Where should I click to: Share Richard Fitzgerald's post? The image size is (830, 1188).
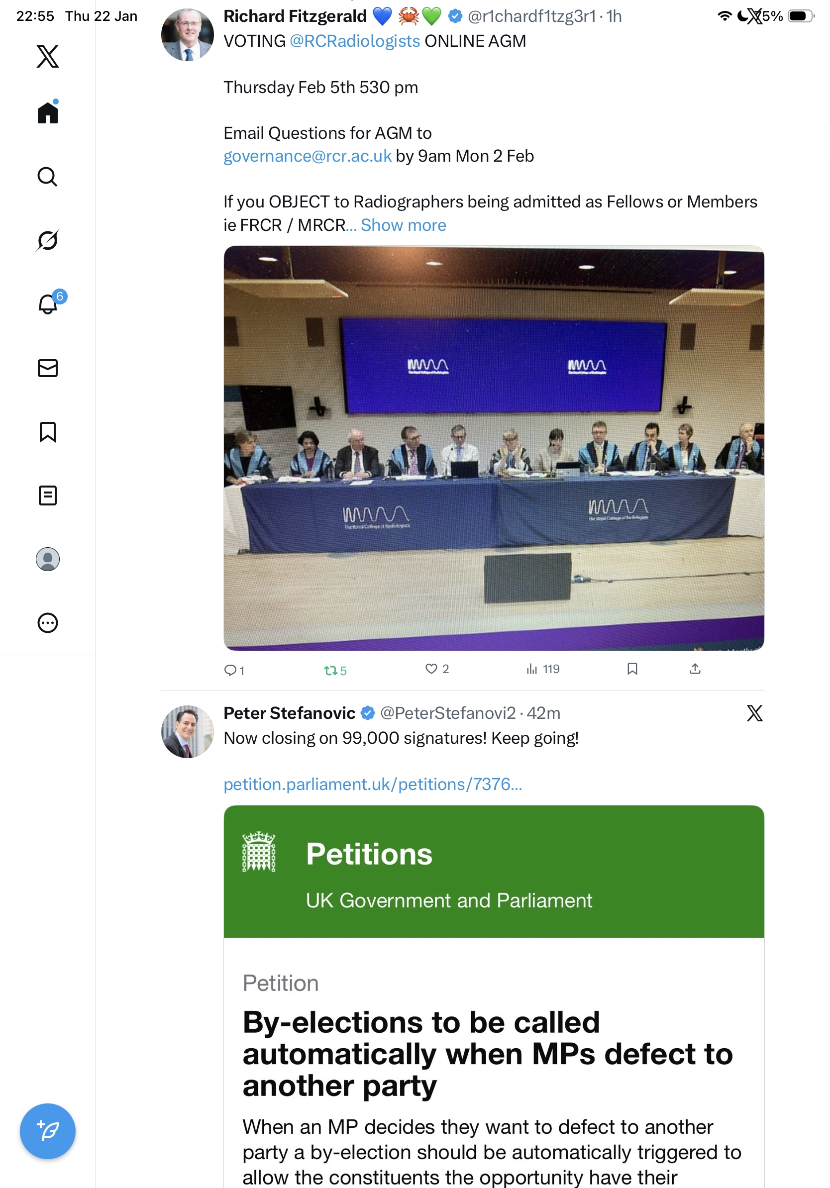695,669
